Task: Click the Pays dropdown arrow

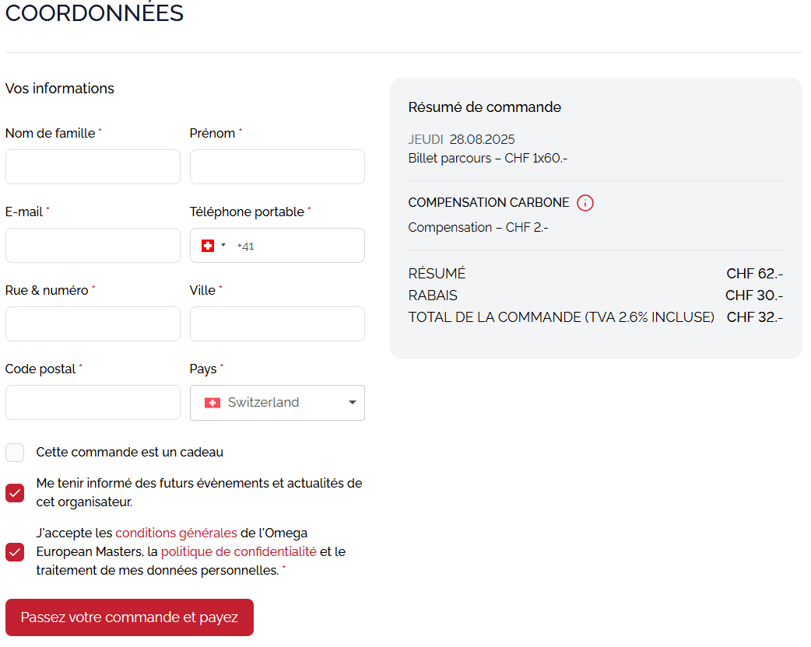Action: (352, 403)
